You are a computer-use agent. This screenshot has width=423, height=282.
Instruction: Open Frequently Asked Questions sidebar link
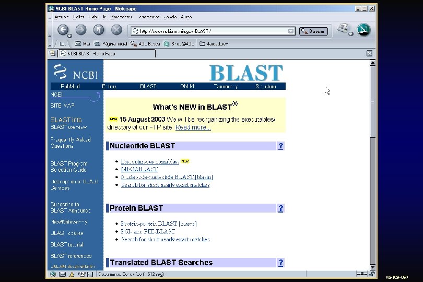pos(70,143)
